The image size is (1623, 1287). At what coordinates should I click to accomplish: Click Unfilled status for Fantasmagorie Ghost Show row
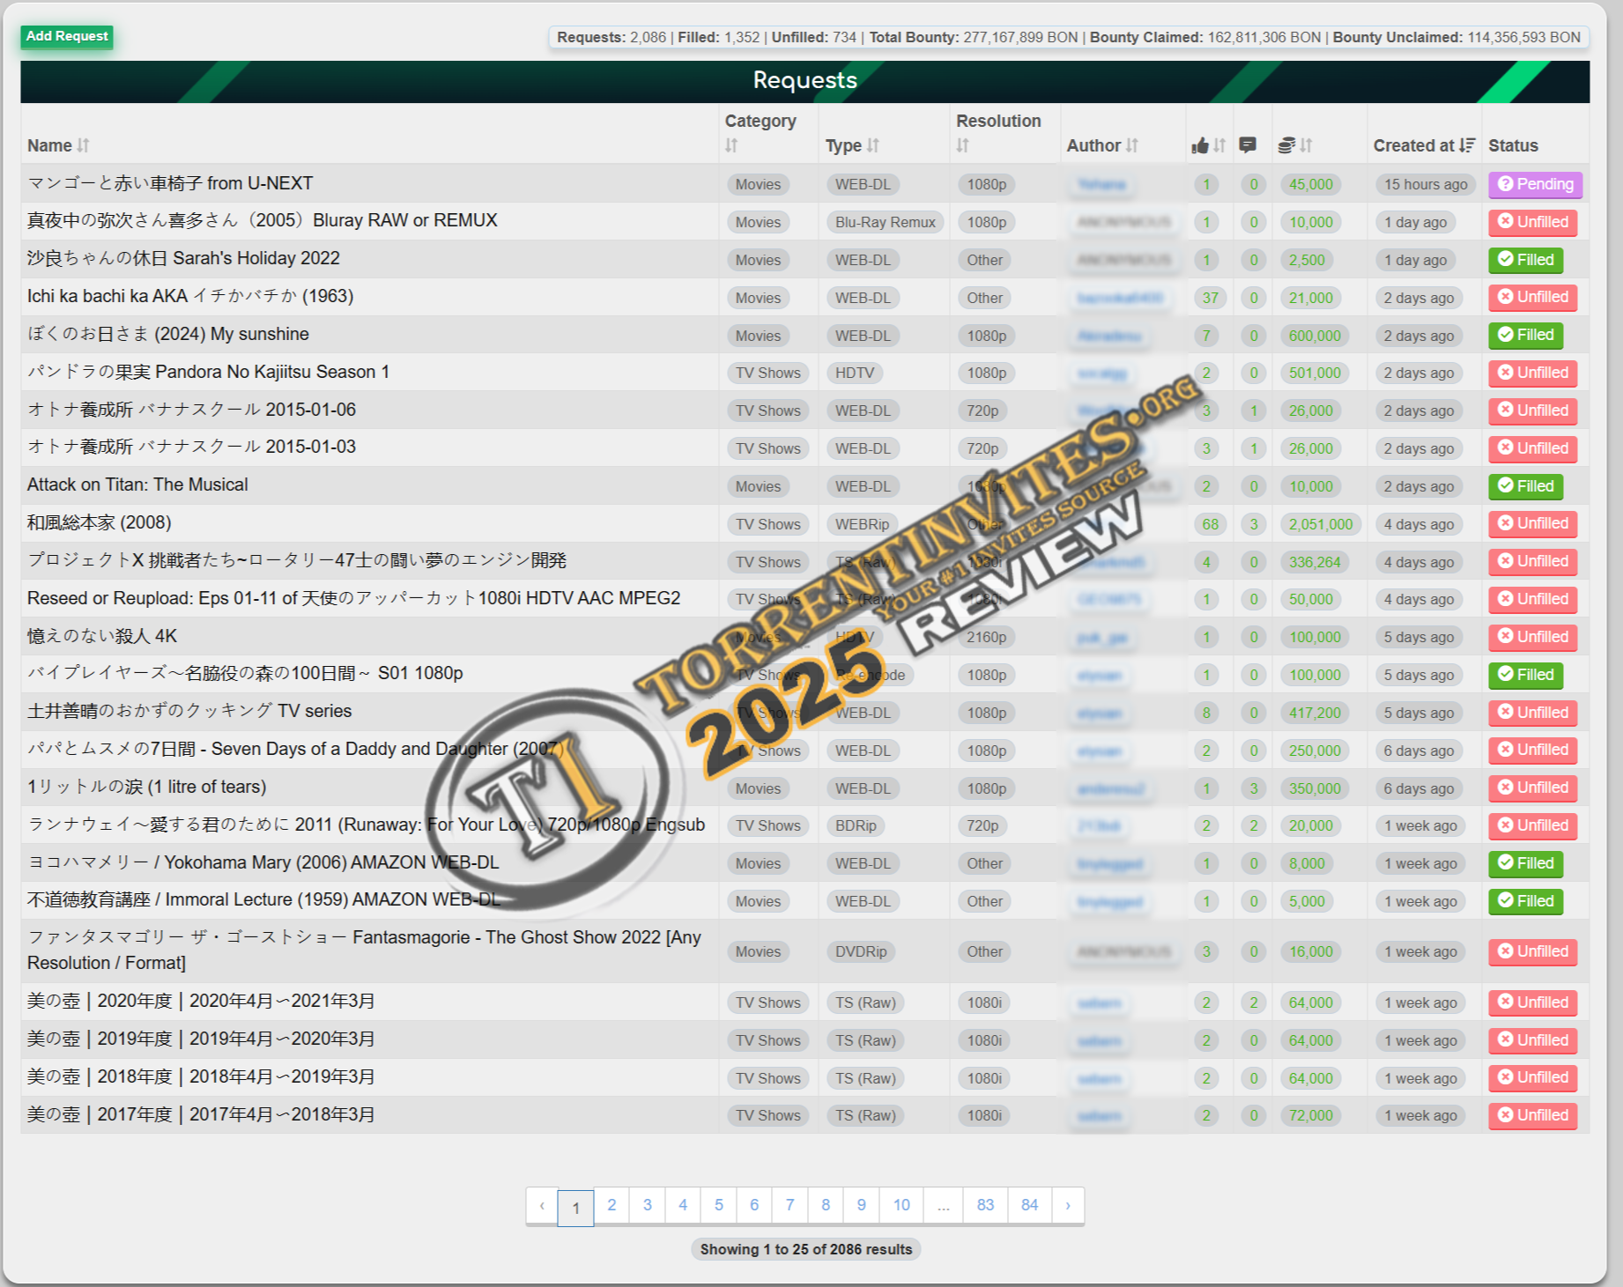pos(1533,951)
